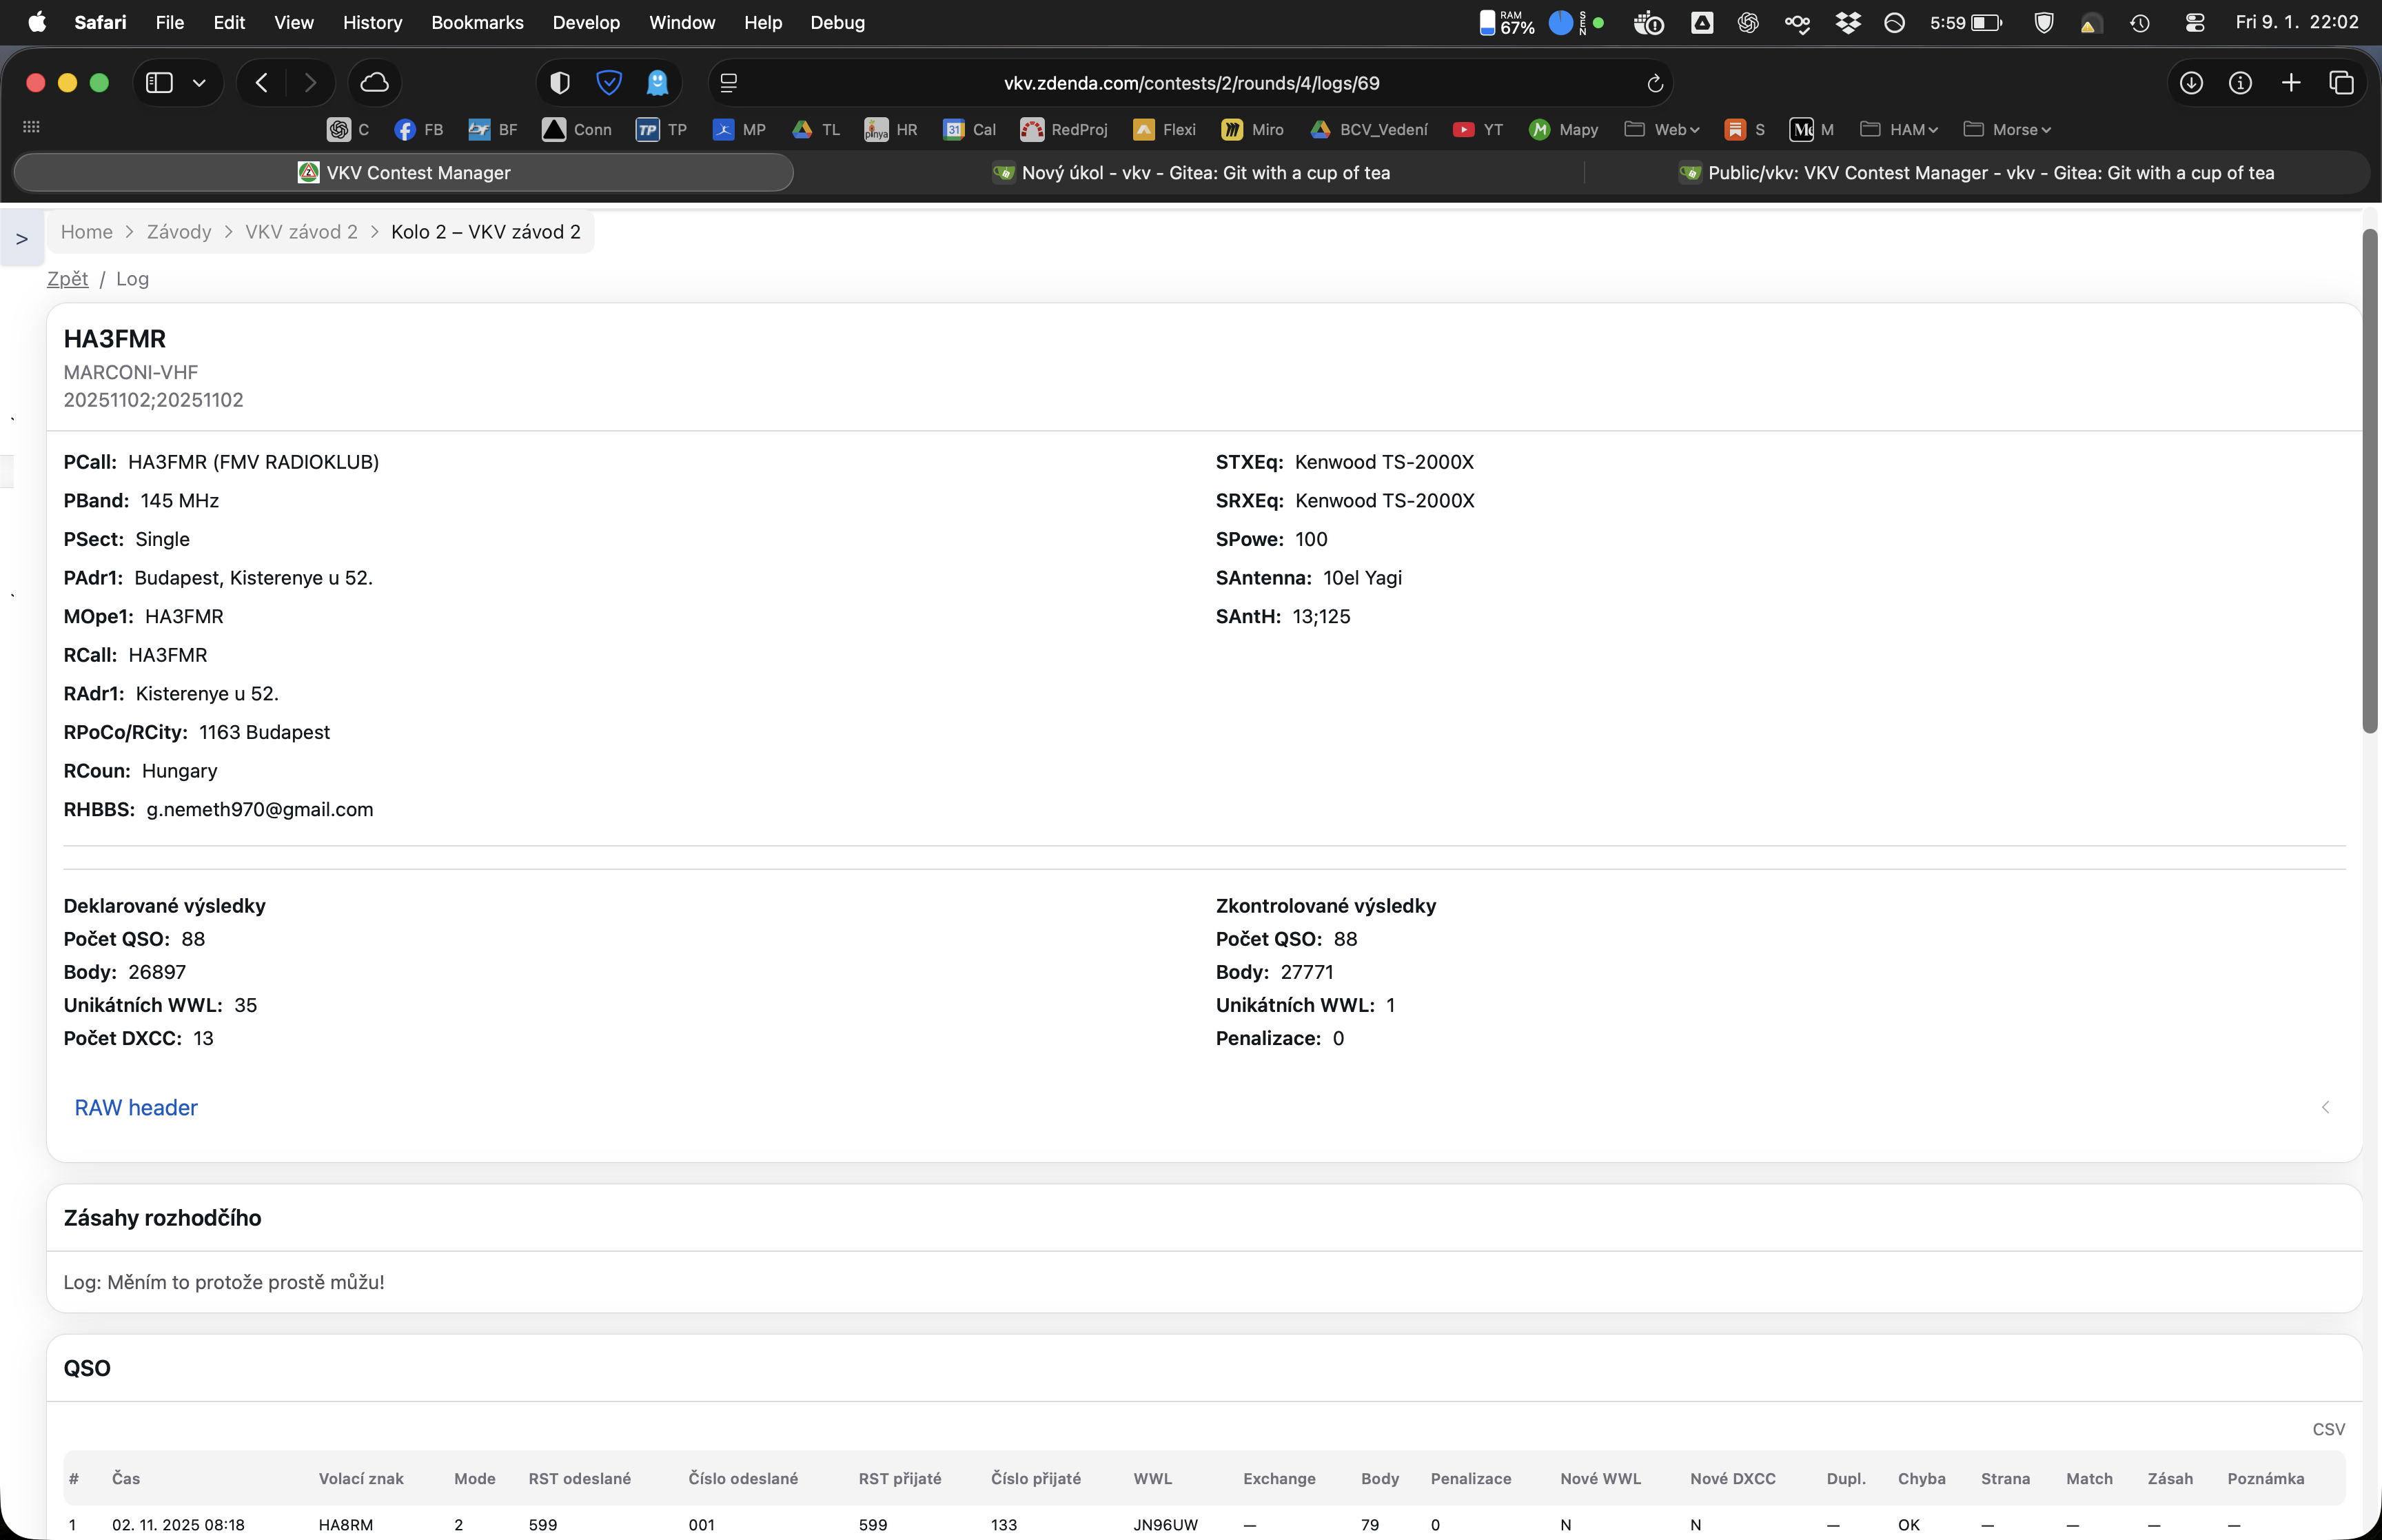2382x1540 pixels.
Task: Open new tab with plus icon
Action: tap(2291, 83)
